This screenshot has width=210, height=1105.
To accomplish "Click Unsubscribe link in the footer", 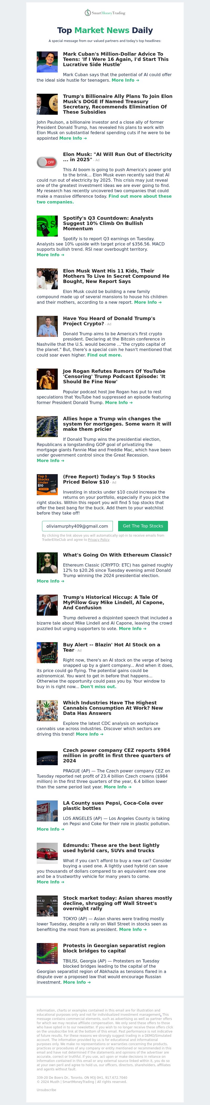I will tap(46, 1090).
